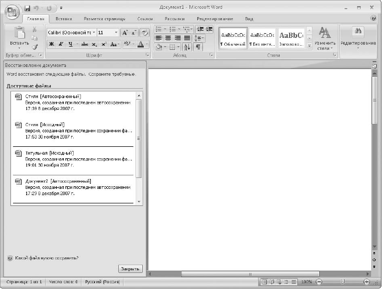Decrease paragraph indent
Image resolution: width=382 pixels, height=289 pixels.
click(x=200, y=29)
